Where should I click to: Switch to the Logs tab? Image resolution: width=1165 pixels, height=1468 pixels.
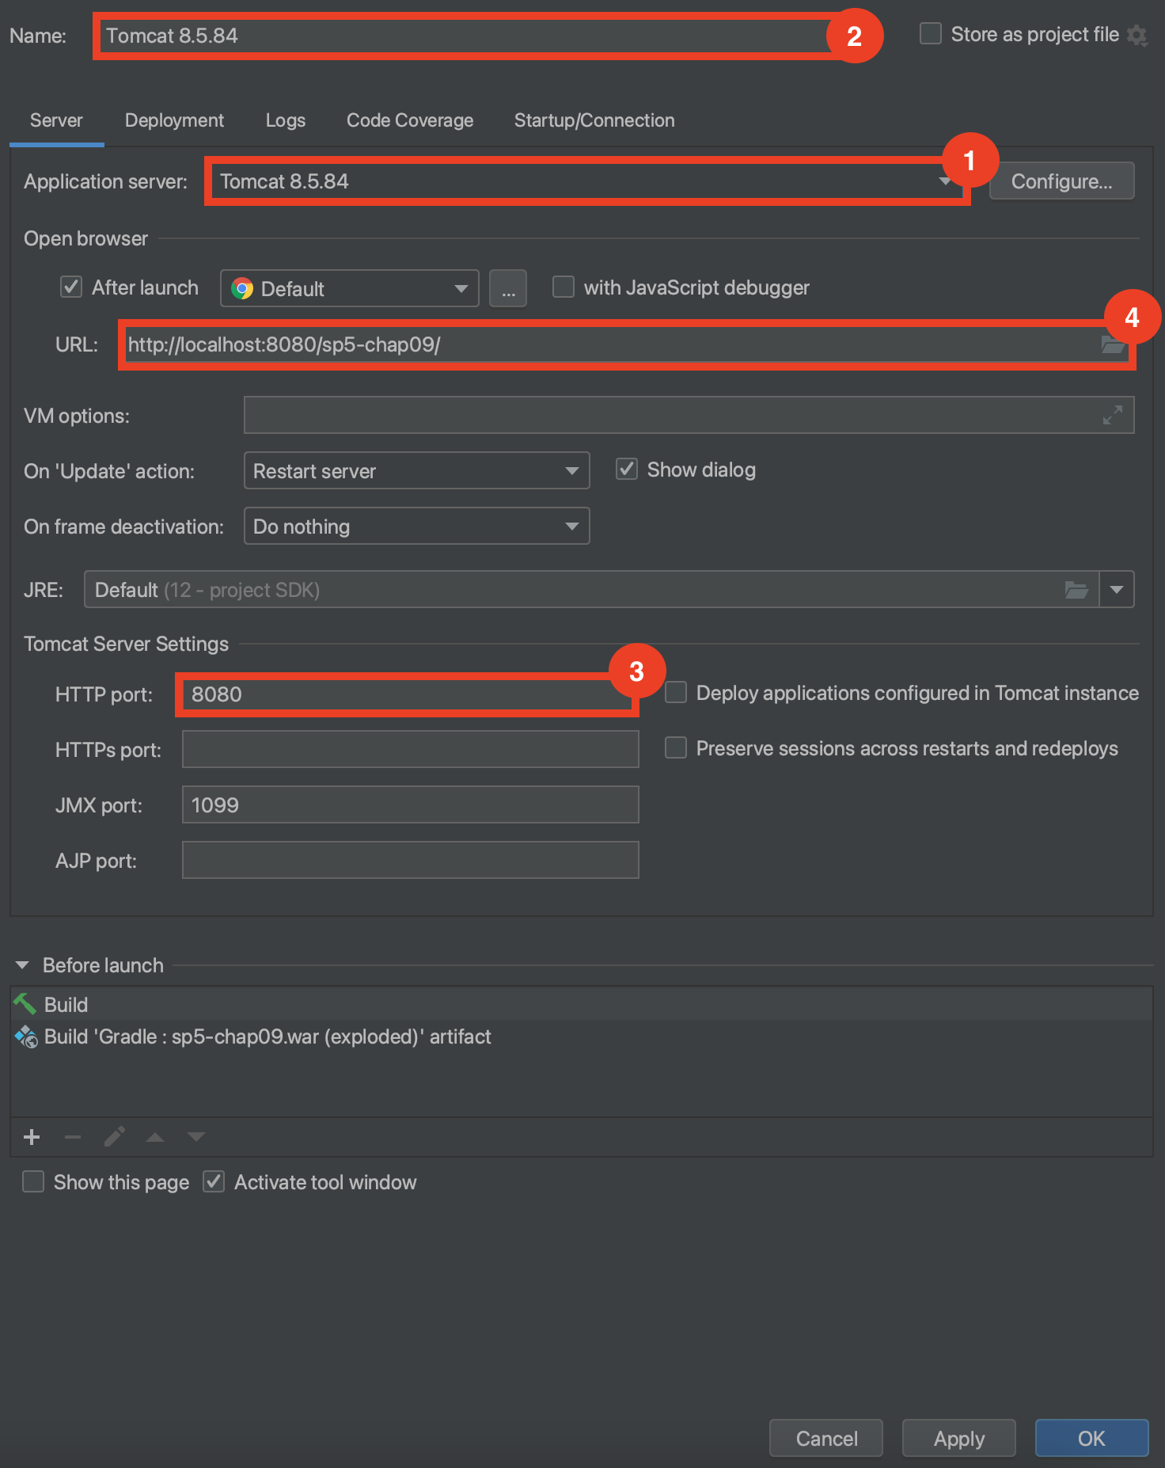tap(286, 120)
